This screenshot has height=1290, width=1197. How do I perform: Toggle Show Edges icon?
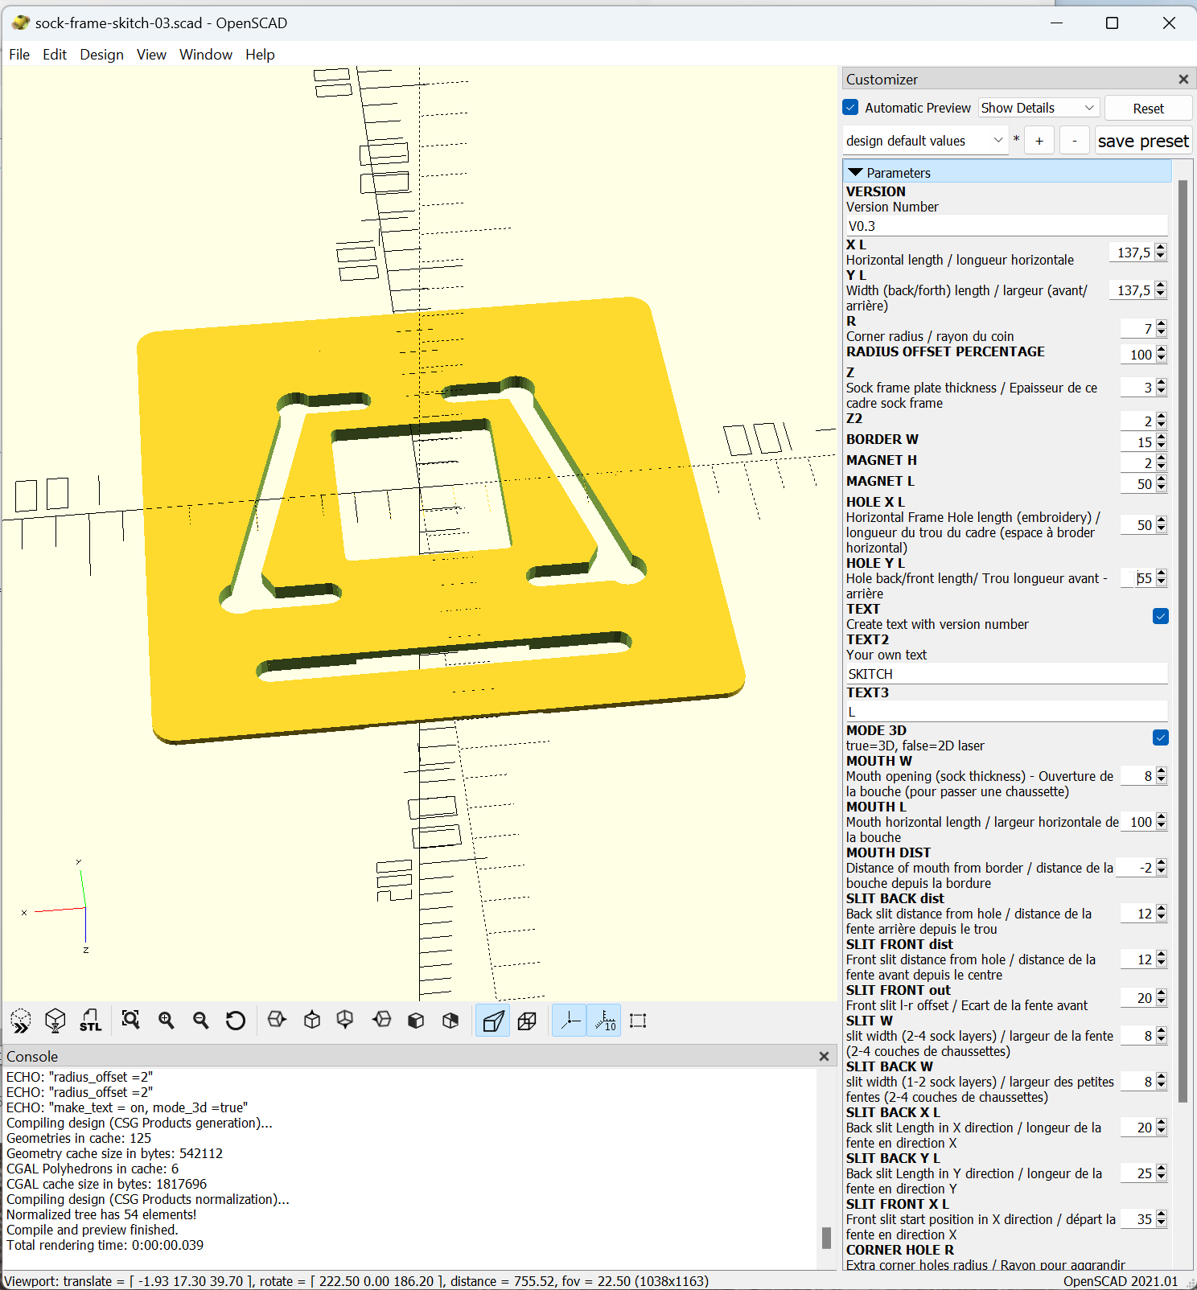point(638,1021)
